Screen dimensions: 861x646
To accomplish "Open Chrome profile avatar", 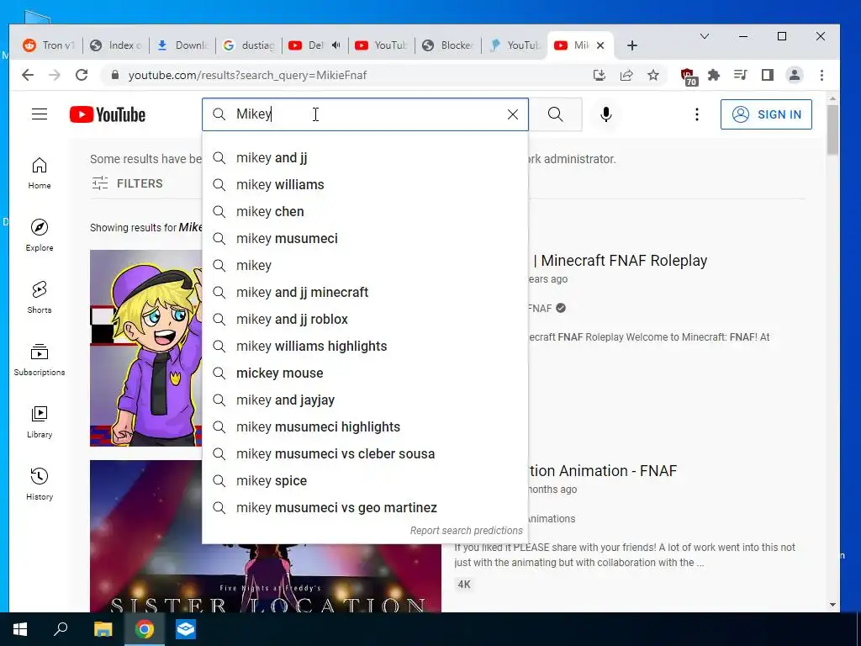I will click(794, 75).
